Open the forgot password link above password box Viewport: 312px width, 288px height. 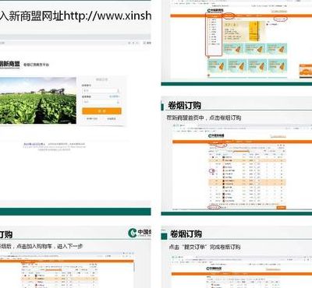114,97
